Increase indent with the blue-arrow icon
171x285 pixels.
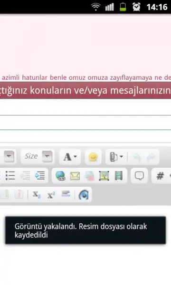pos(40,176)
